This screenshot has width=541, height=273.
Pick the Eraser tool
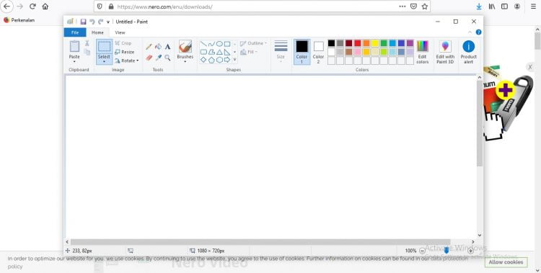click(x=149, y=58)
